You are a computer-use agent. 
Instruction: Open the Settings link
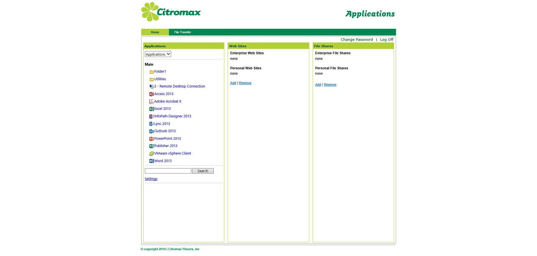coord(151,179)
